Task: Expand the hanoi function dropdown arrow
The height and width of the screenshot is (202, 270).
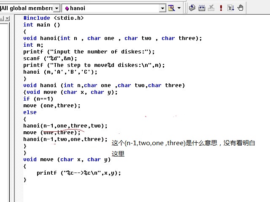Action: coord(162,8)
